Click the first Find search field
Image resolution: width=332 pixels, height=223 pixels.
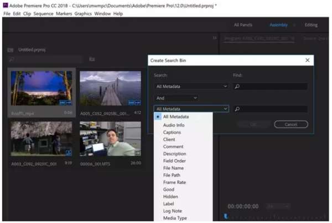[x=270, y=86]
